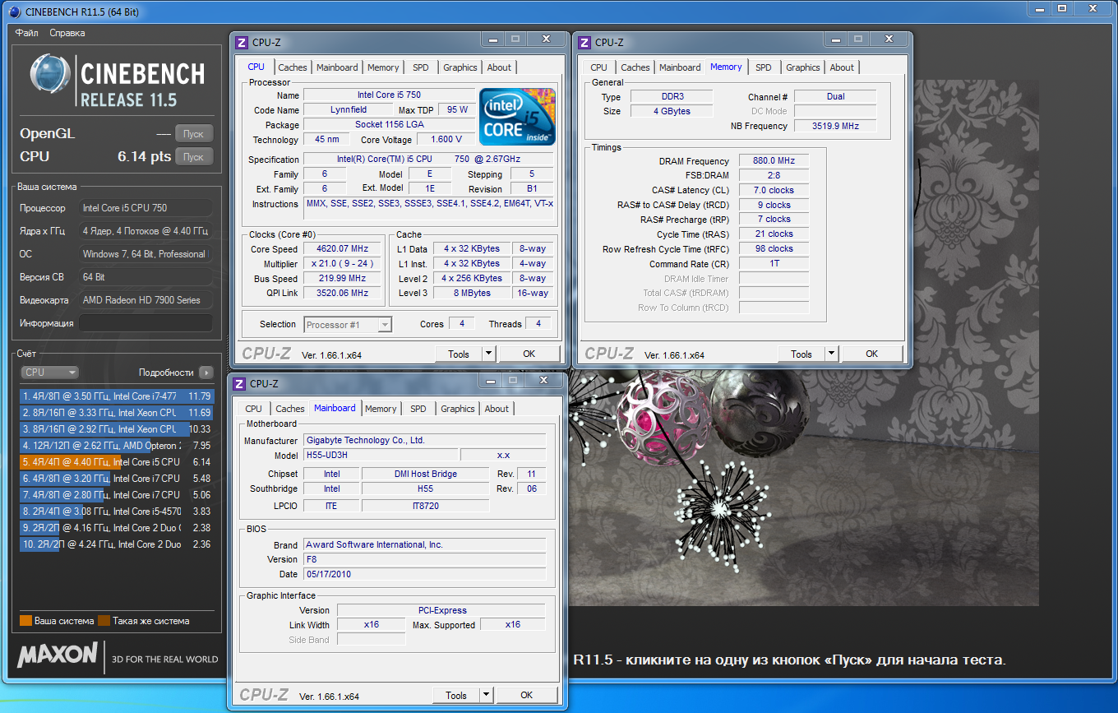The height and width of the screenshot is (713, 1118).
Task: Open the Tools dropdown arrow in the Mainboard tab window
Action: [x=486, y=696]
